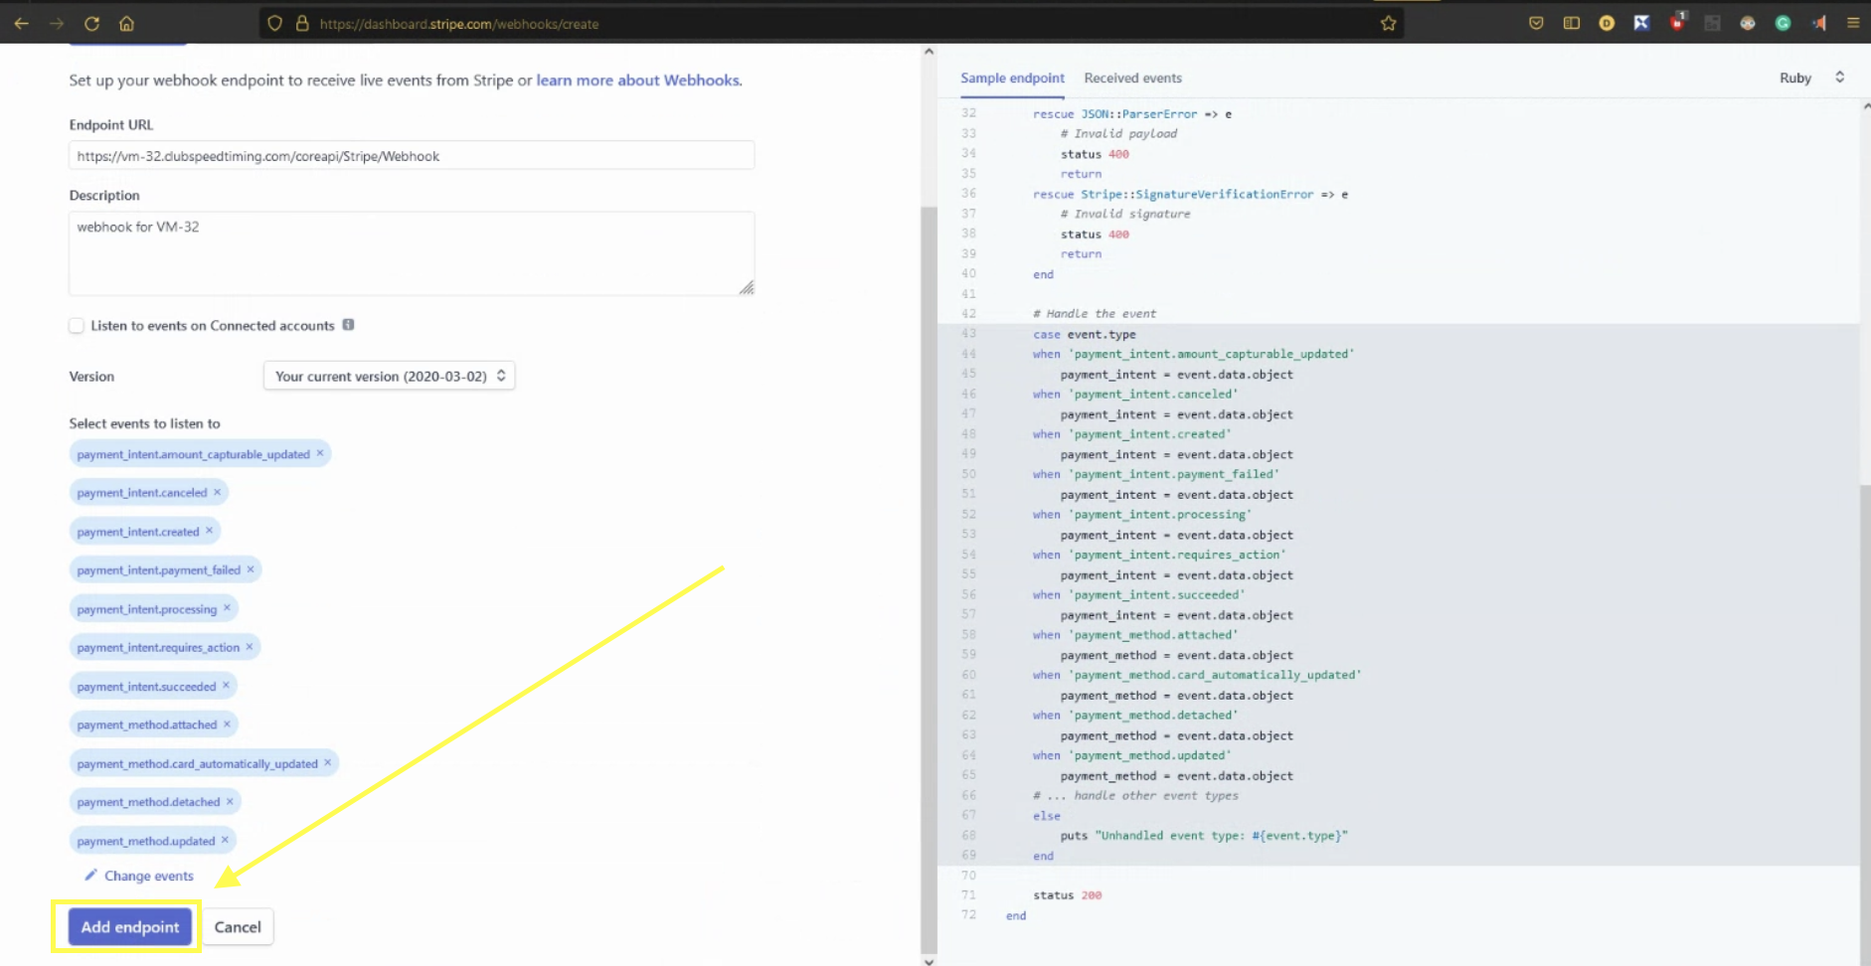1871x966 pixels.
Task: Click the megaphone extension icon
Action: [1818, 23]
